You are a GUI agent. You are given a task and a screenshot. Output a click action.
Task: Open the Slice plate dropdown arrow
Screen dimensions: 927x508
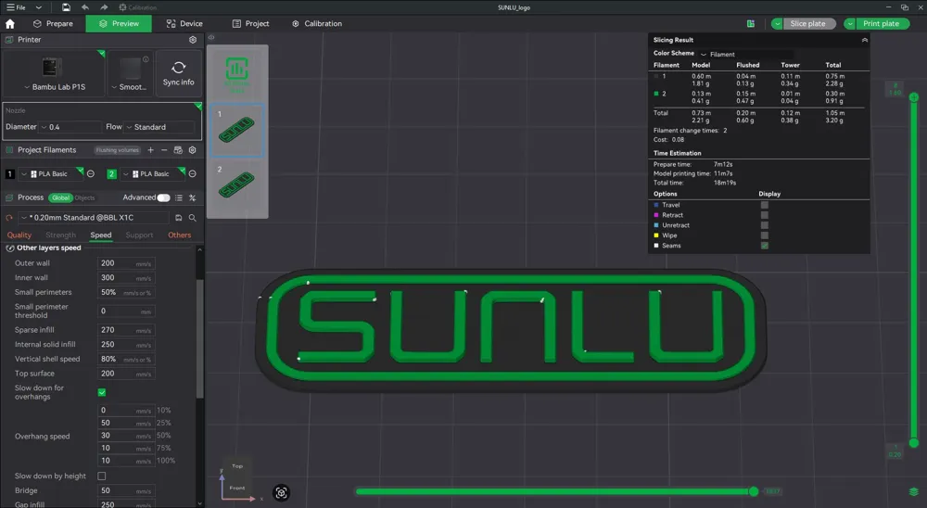click(778, 24)
